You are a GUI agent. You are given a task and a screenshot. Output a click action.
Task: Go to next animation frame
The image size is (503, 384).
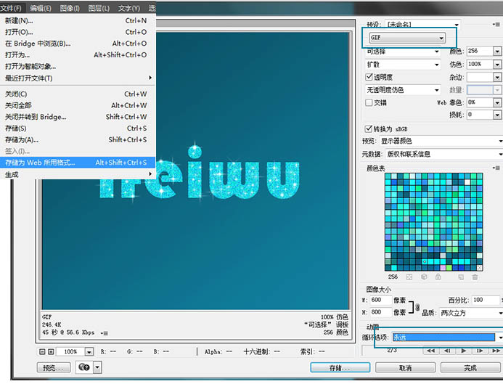(x=480, y=351)
